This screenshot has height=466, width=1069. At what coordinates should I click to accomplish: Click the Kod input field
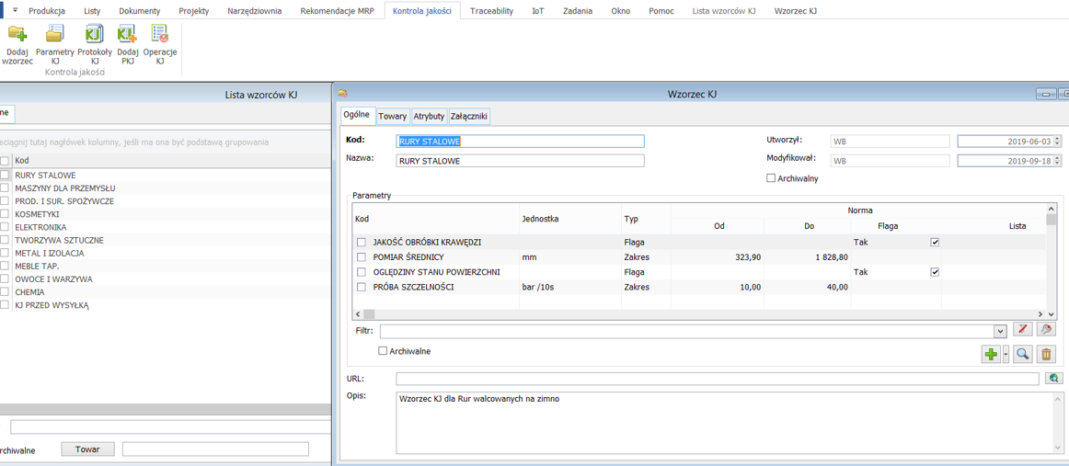520,141
